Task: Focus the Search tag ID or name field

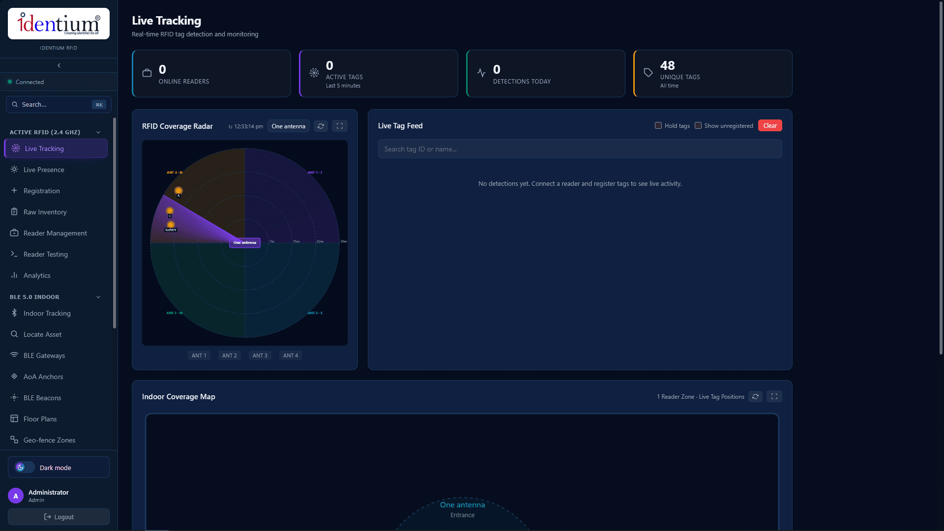Action: (580, 149)
